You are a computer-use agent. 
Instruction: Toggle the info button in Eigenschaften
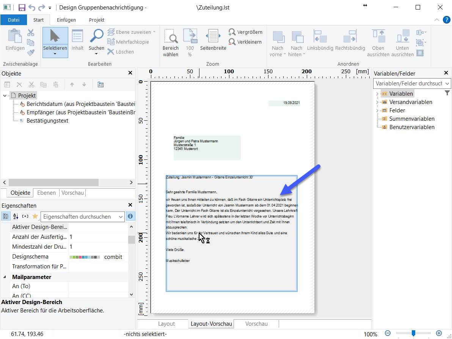(x=130, y=216)
